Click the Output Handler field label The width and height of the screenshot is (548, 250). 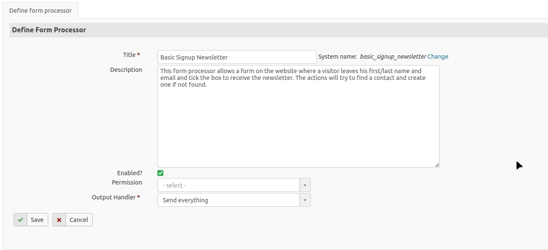coord(113,197)
